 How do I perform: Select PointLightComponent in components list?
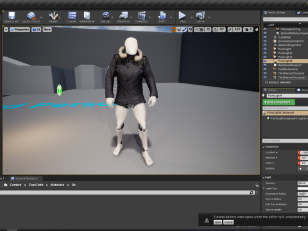tap(289, 118)
